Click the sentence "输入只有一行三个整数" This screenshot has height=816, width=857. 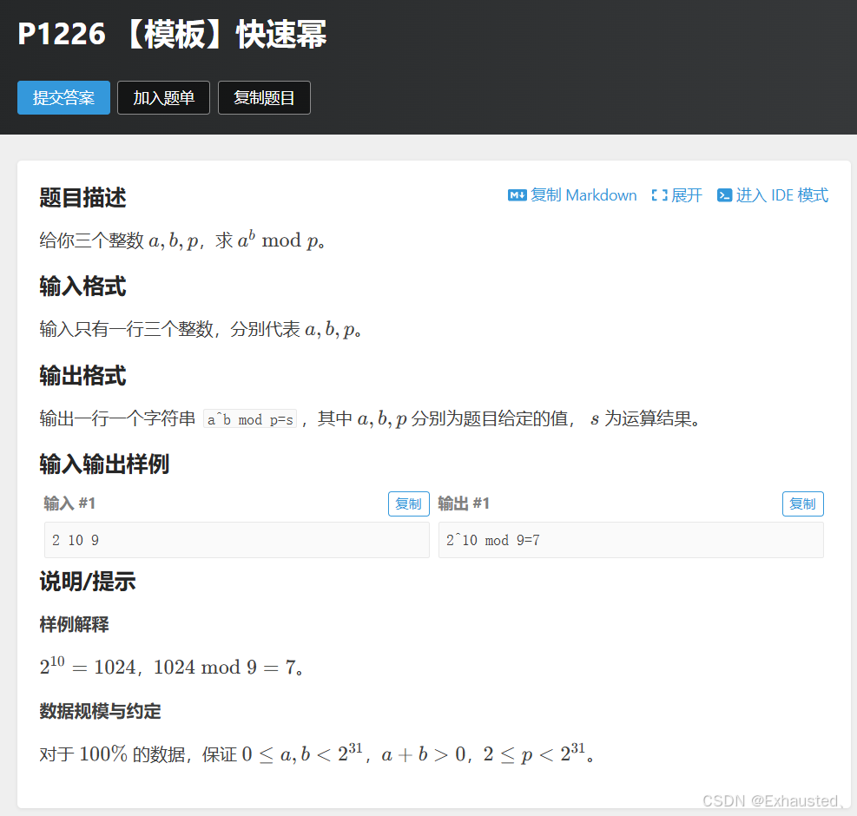(201, 329)
